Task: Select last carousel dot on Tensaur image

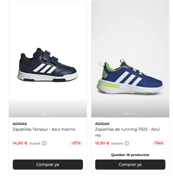Action: [x=52, y=114]
